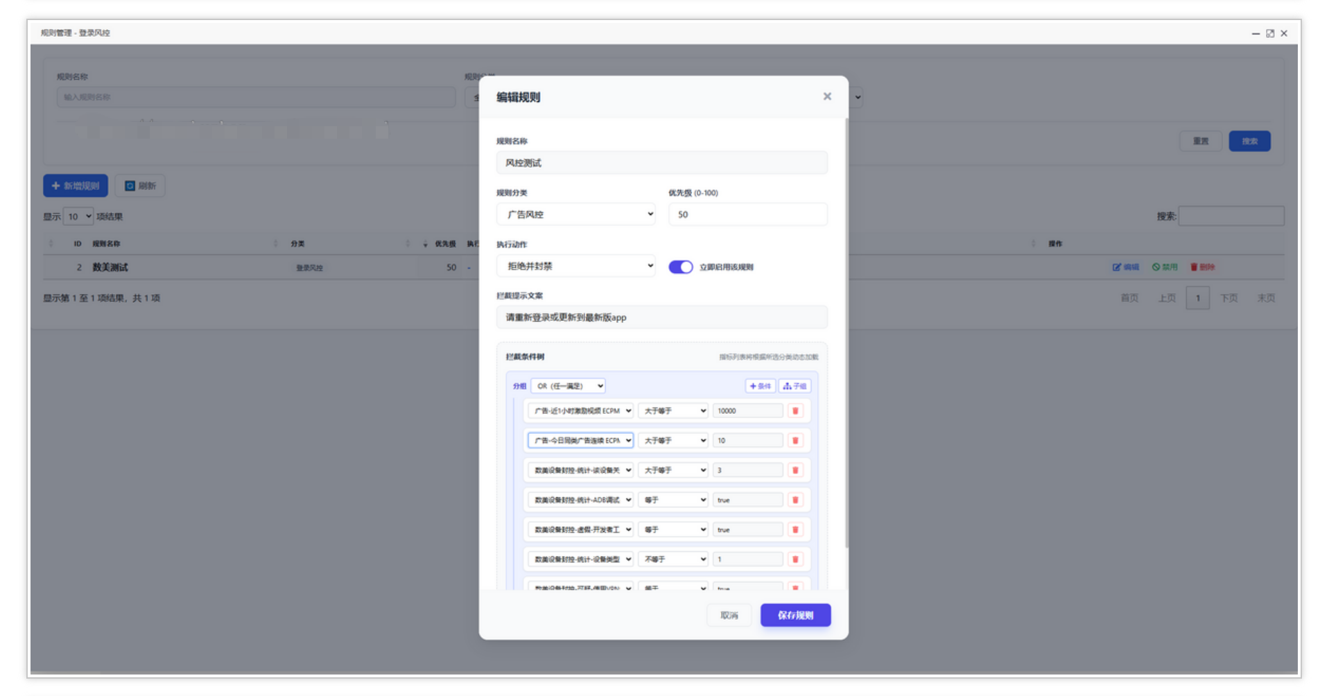The width and height of the screenshot is (1320, 696).
Task: Remove the ADB调试 condition row
Action: 795,500
